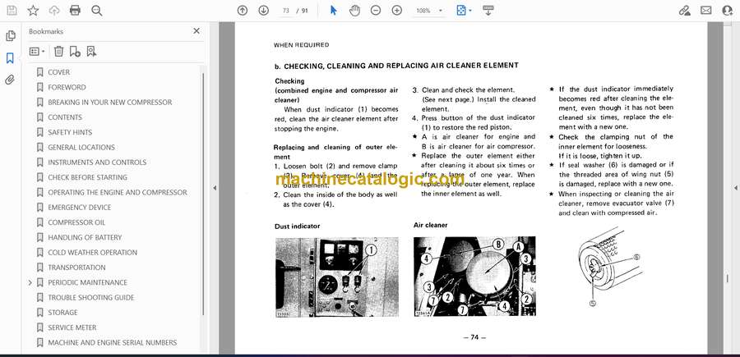Activate the Hand pan tool

tap(355, 11)
